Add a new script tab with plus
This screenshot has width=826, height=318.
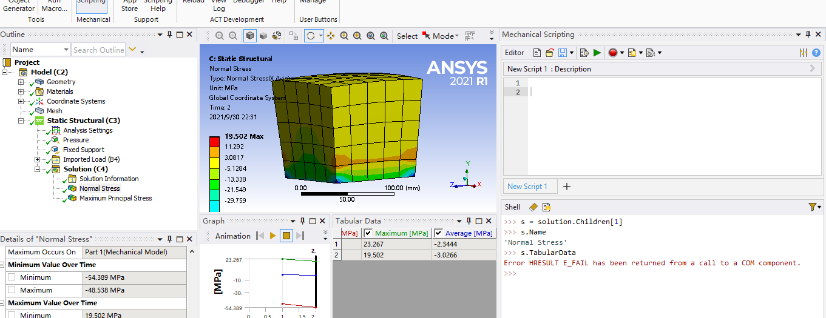point(567,187)
